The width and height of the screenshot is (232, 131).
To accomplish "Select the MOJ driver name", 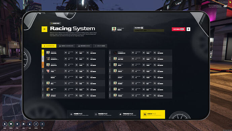I will 52,84.
